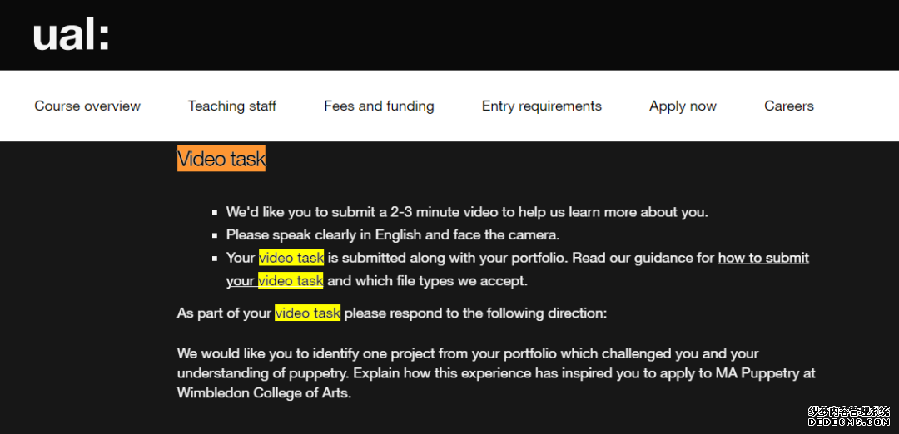Click Apply now in the nav bar

click(683, 106)
